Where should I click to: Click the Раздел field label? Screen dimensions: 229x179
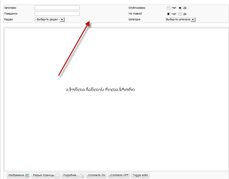pos(8,19)
